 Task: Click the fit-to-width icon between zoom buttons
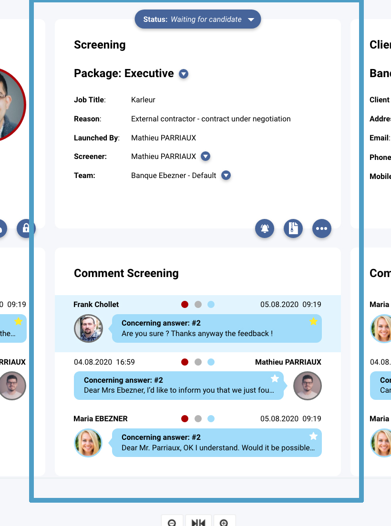[x=198, y=523]
